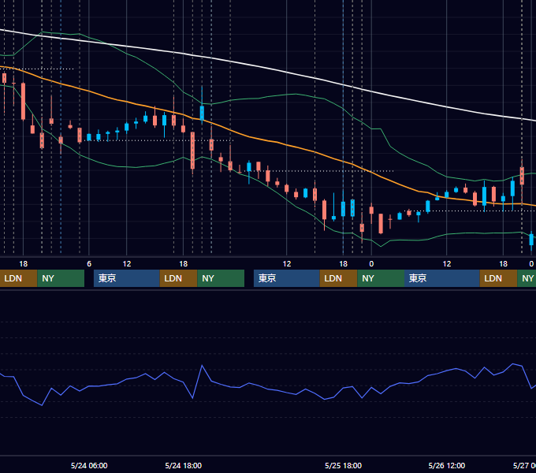
Task: Click the tall blue candle piercing the upper band
Action: 202,113
